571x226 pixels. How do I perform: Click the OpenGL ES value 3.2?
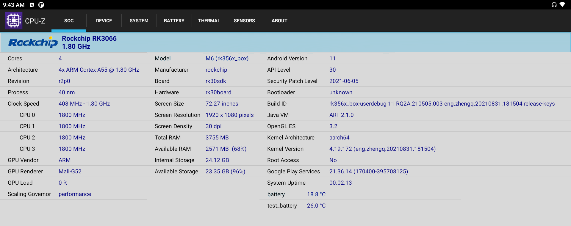tap(333, 126)
